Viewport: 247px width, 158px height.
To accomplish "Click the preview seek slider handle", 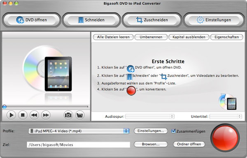I will (5, 107).
